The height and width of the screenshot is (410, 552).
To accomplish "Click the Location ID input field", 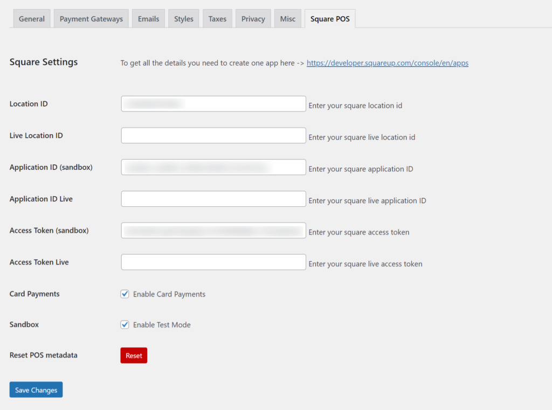I will (x=213, y=104).
